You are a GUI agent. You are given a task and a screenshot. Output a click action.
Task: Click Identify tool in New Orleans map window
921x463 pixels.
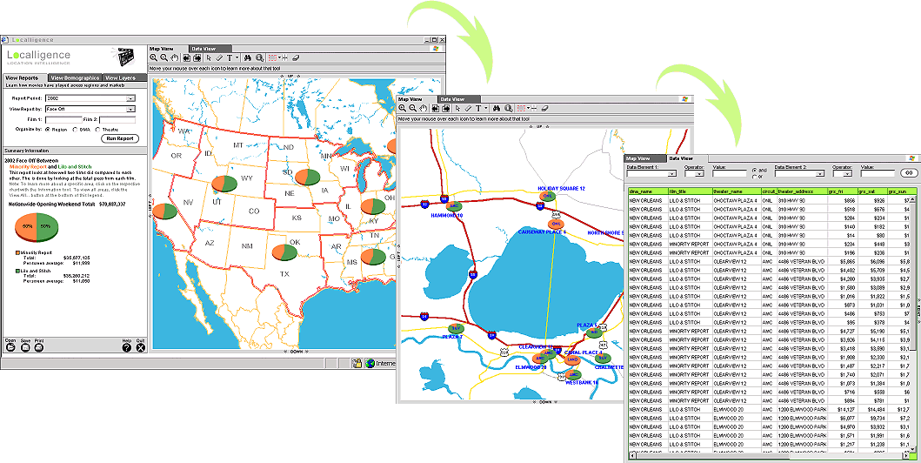point(509,108)
